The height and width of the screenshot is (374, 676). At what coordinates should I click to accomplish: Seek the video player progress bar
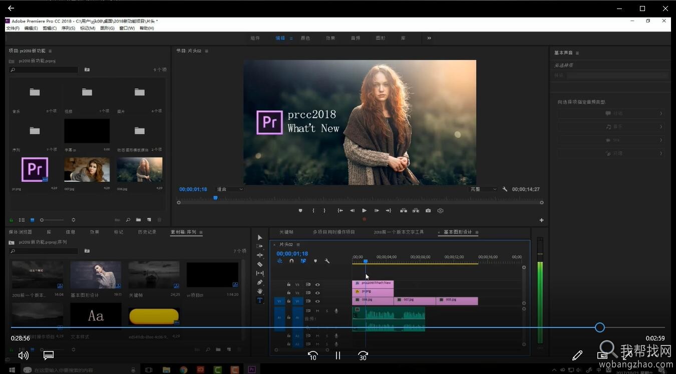tap(338, 327)
